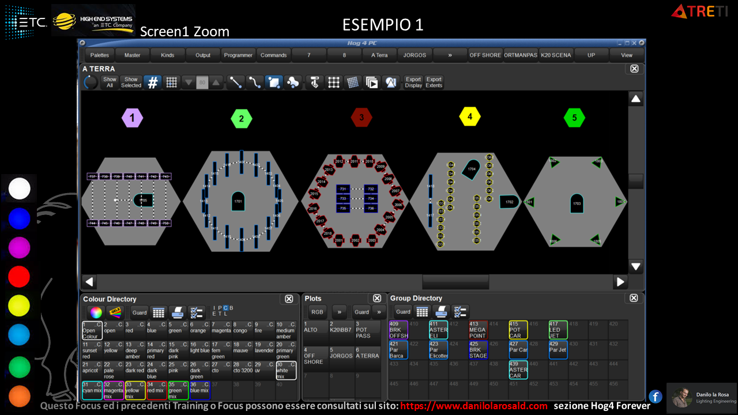Viewport: 738px width, 415px height.
Task: Select group 439 ASTER CAR
Action: [518, 370]
